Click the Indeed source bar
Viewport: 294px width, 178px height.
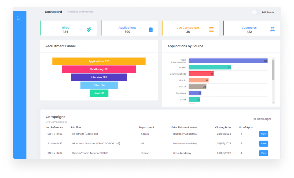pos(210,67)
